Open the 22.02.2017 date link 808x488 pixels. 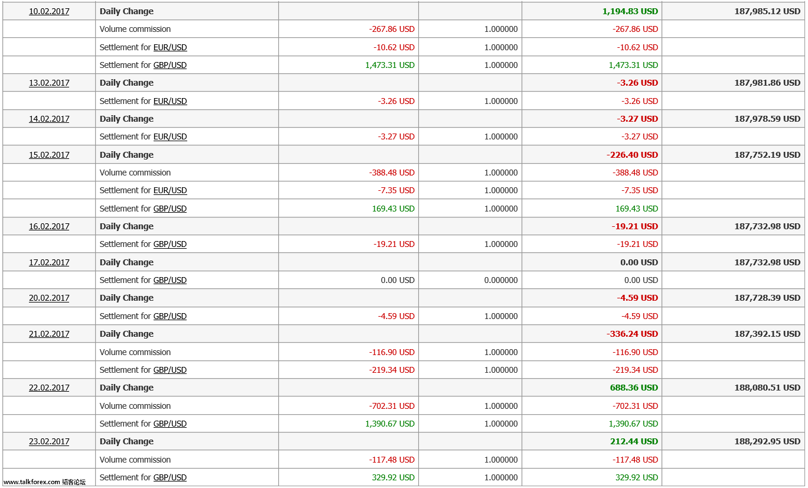49,388
